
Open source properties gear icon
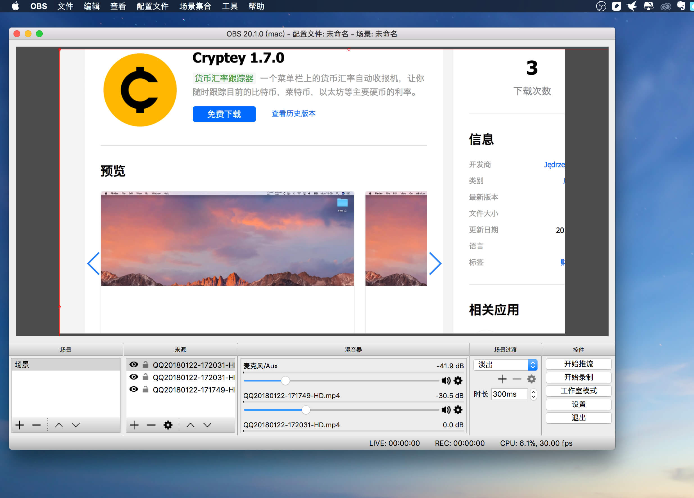click(x=168, y=425)
